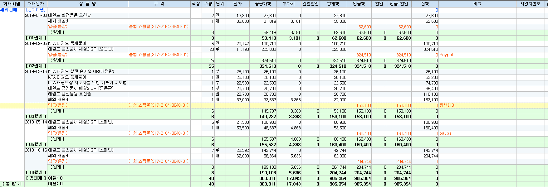
Task: Select the 2019-02-05 date cell
Action: tap(36, 44)
